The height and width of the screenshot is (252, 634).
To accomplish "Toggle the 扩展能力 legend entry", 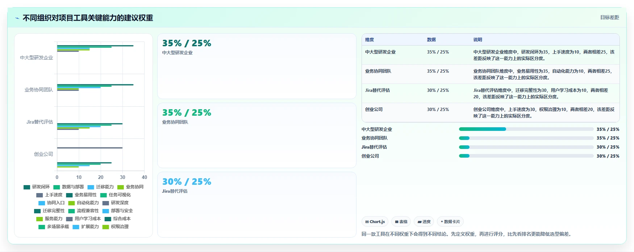I will click(x=85, y=227).
